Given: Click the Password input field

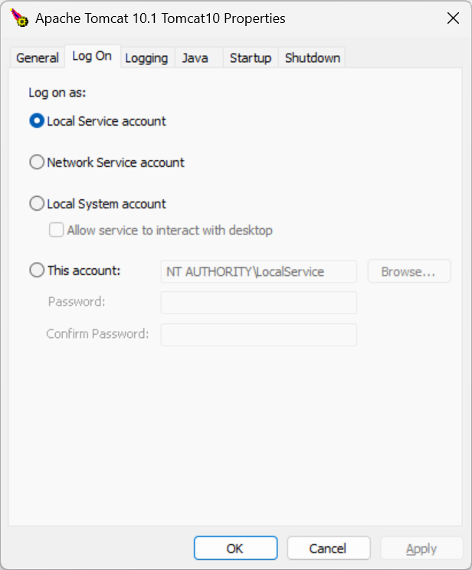Looking at the screenshot, I should pos(258,303).
